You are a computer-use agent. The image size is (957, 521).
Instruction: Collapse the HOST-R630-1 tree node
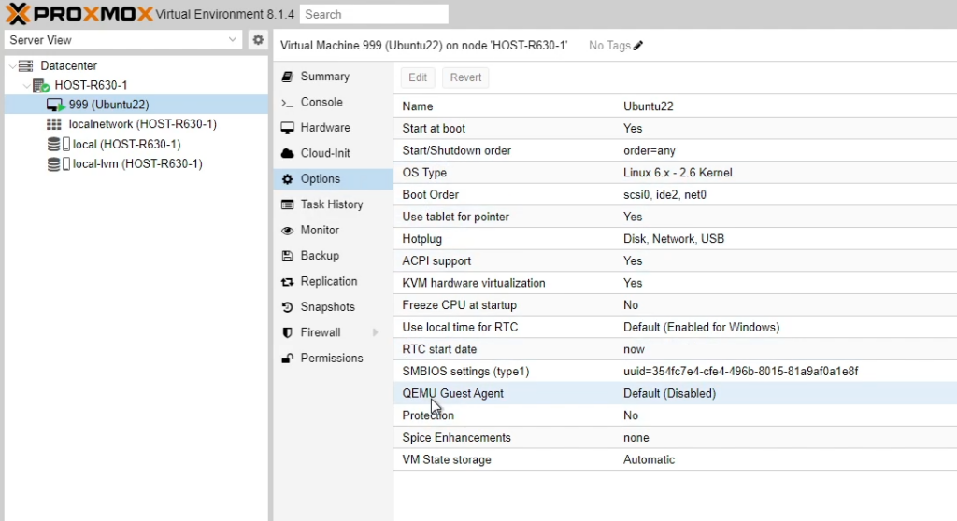pos(26,85)
